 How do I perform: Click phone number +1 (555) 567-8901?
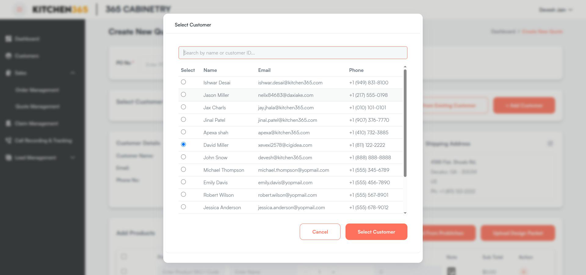click(x=369, y=195)
